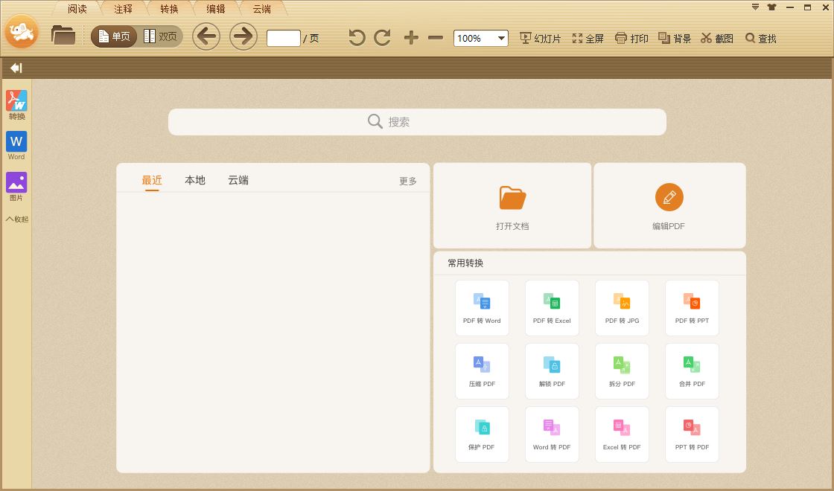Image resolution: width=834 pixels, height=491 pixels.
Task: Enable 单页 single page view
Action: 113,35
